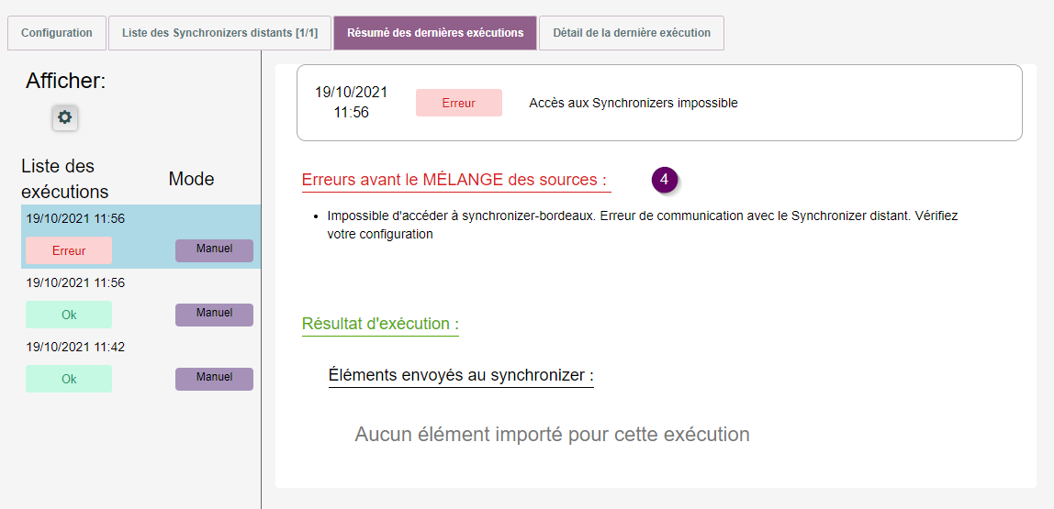Click the Erreur badge in summary header

click(x=458, y=103)
